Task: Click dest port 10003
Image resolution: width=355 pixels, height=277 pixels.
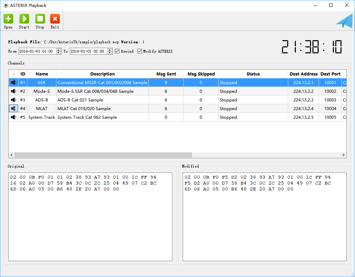Action: [330, 100]
